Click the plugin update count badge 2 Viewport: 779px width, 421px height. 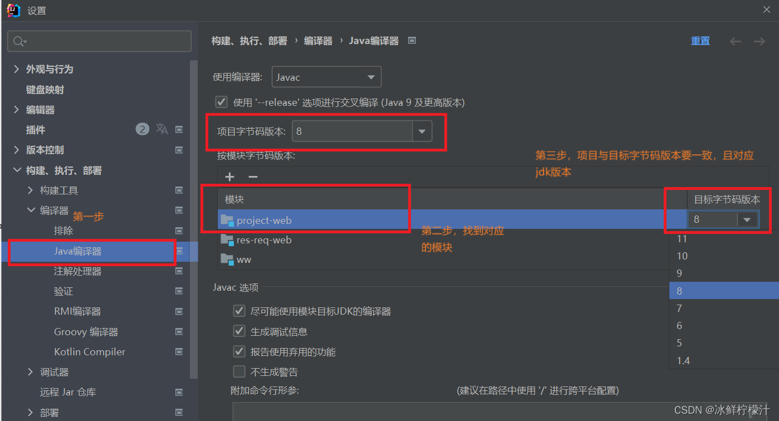tap(143, 130)
